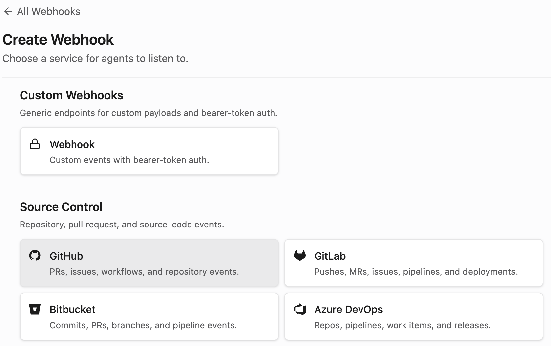Click the back arrow icon
Image resolution: width=551 pixels, height=346 pixels.
[x=8, y=12]
